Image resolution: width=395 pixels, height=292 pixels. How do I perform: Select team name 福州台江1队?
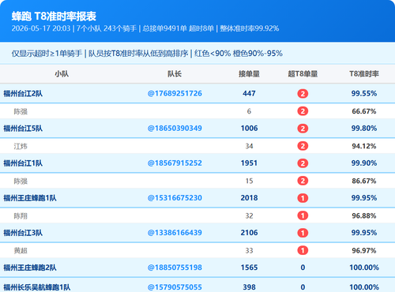(23, 163)
